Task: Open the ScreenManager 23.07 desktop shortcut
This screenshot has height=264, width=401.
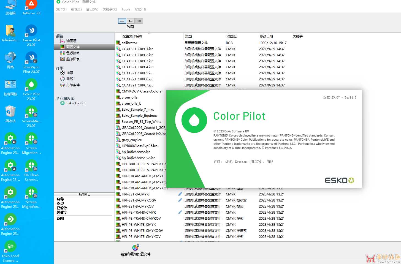Action: click(x=31, y=116)
